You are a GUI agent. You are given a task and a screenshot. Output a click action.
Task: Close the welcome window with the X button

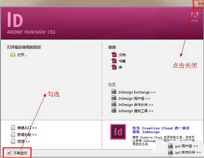(201, 3)
